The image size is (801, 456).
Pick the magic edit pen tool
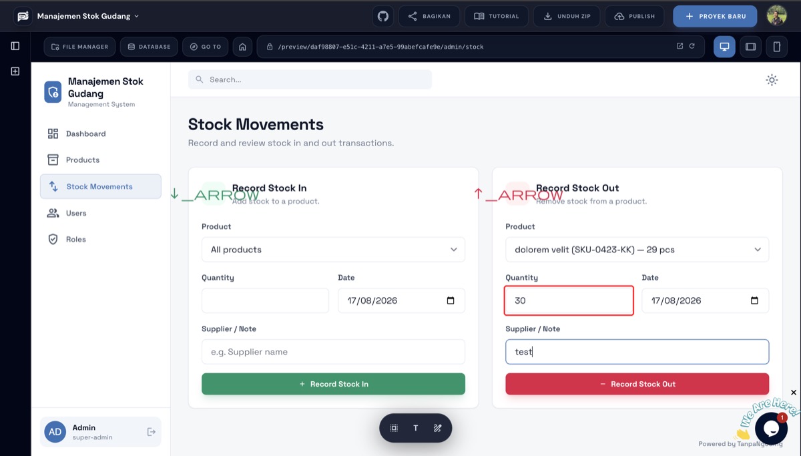[438, 428]
